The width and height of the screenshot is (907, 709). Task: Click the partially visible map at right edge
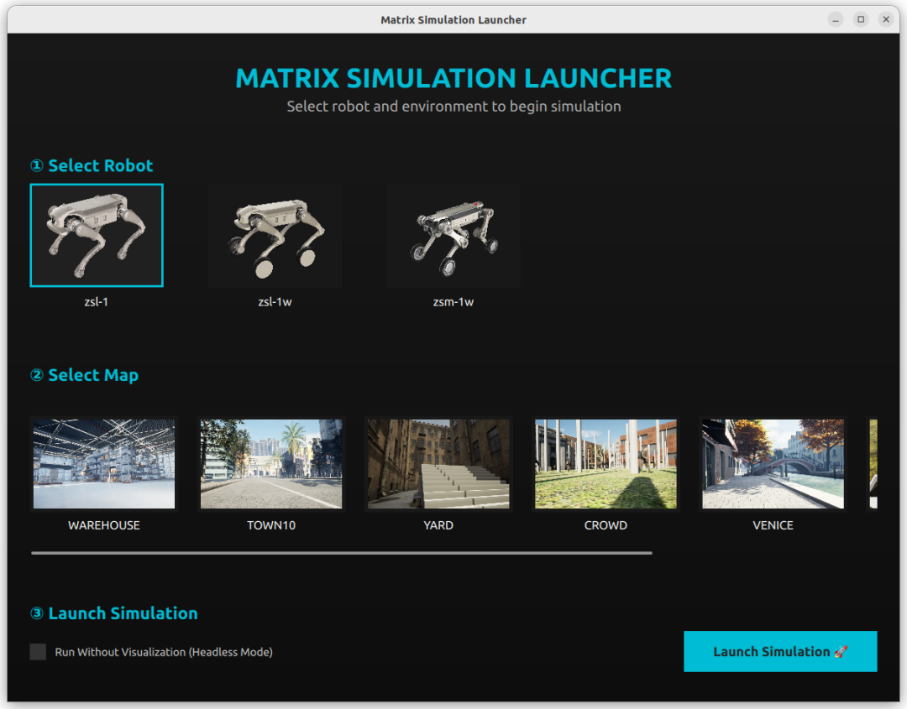(x=873, y=464)
